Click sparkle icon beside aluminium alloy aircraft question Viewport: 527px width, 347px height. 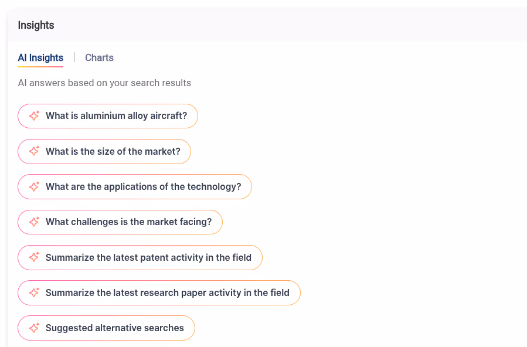click(x=34, y=115)
